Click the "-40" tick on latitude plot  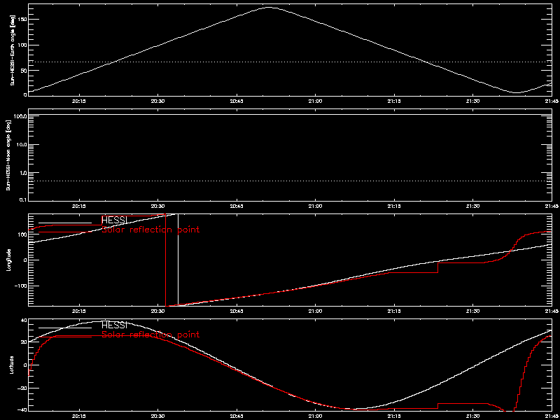[22, 409]
